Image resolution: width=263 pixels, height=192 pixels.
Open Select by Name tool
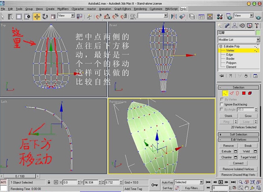(x=11, y=17)
